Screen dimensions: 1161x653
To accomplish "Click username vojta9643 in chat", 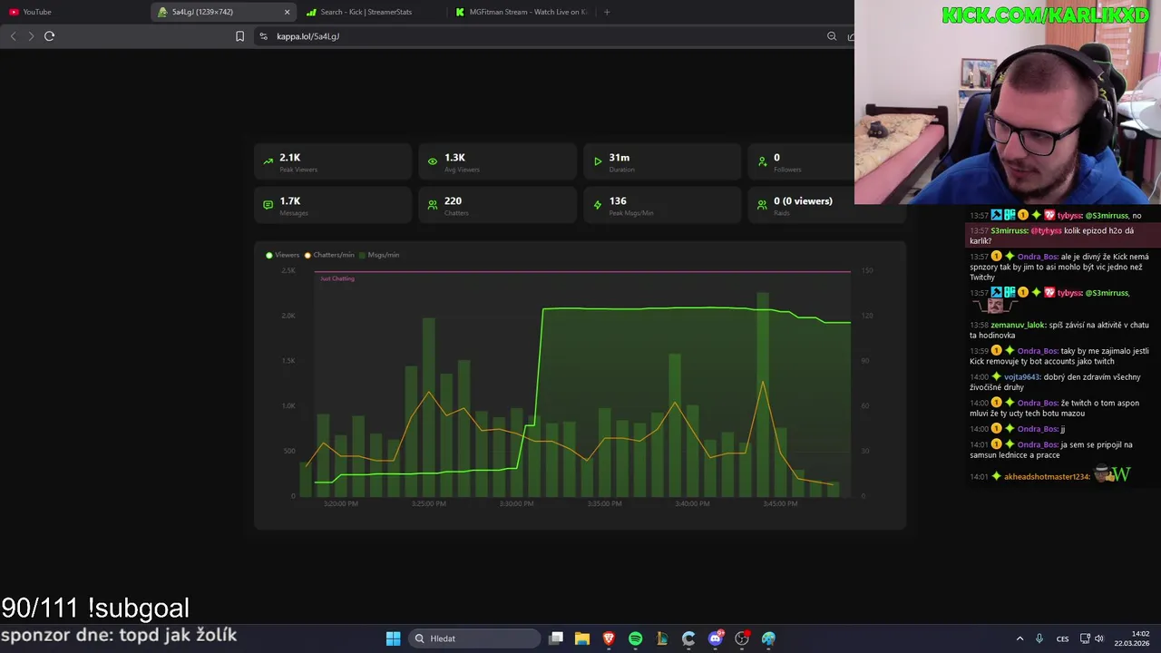I will 1021,377.
